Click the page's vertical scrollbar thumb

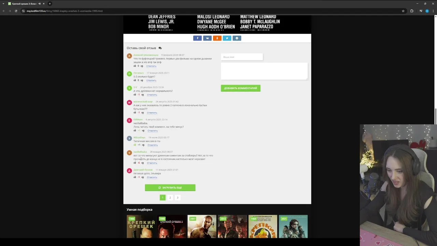(x=435, y=116)
